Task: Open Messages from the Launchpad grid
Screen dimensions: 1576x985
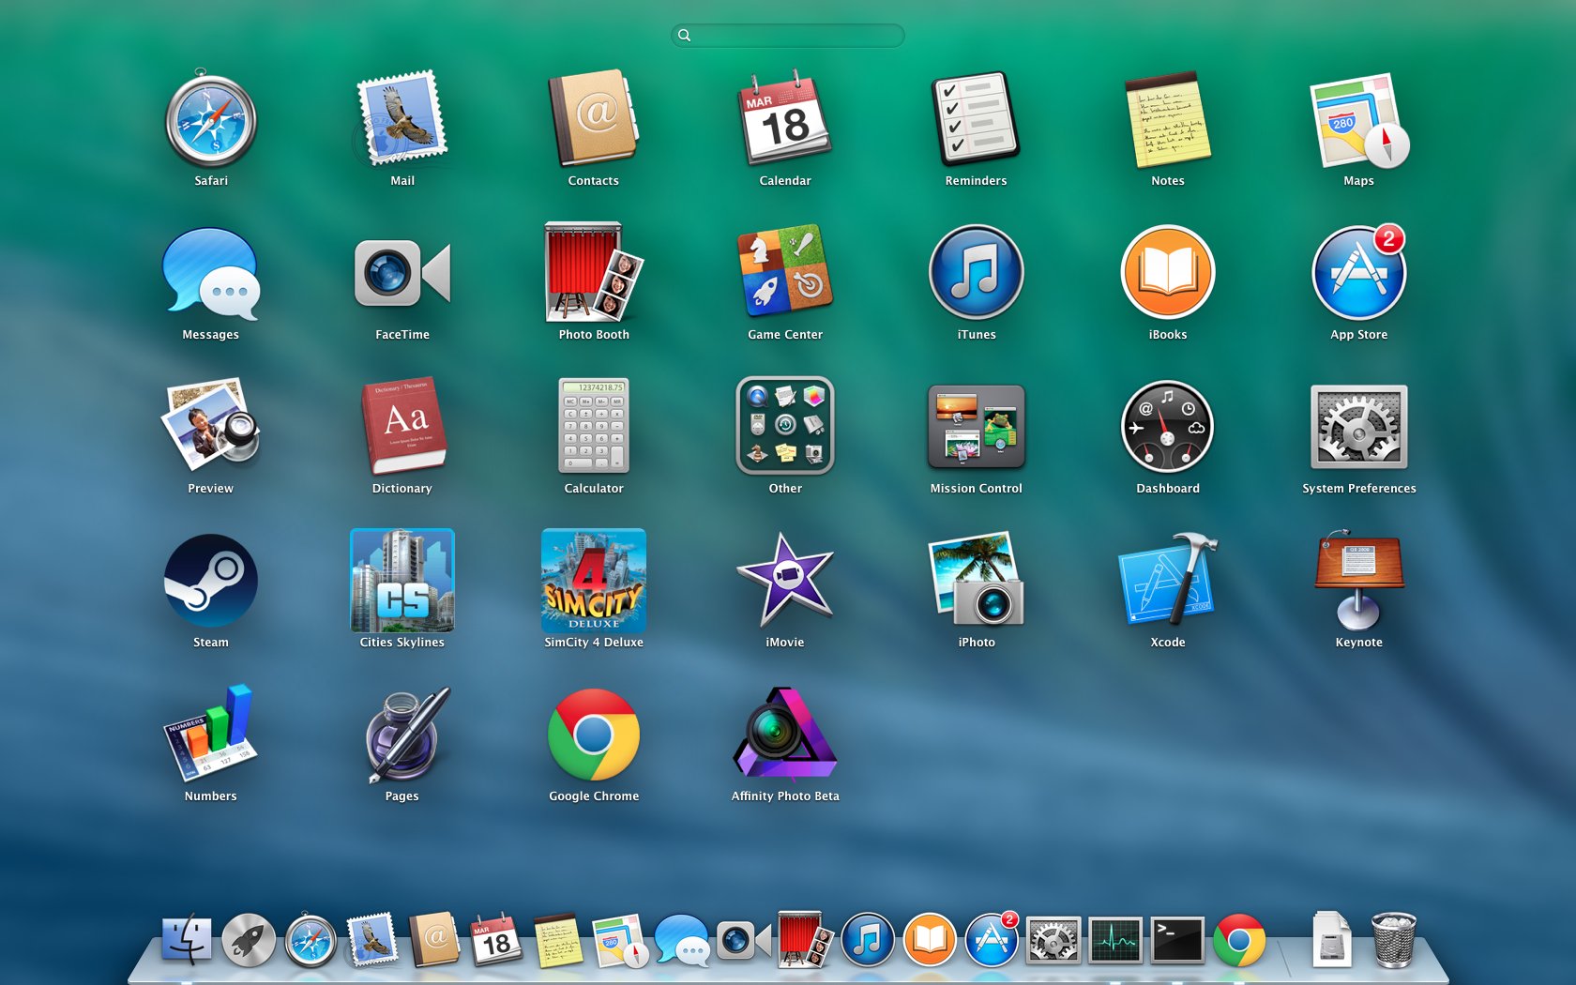Action: click(211, 273)
